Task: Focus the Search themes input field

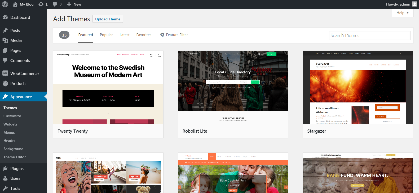Action: click(x=370, y=35)
